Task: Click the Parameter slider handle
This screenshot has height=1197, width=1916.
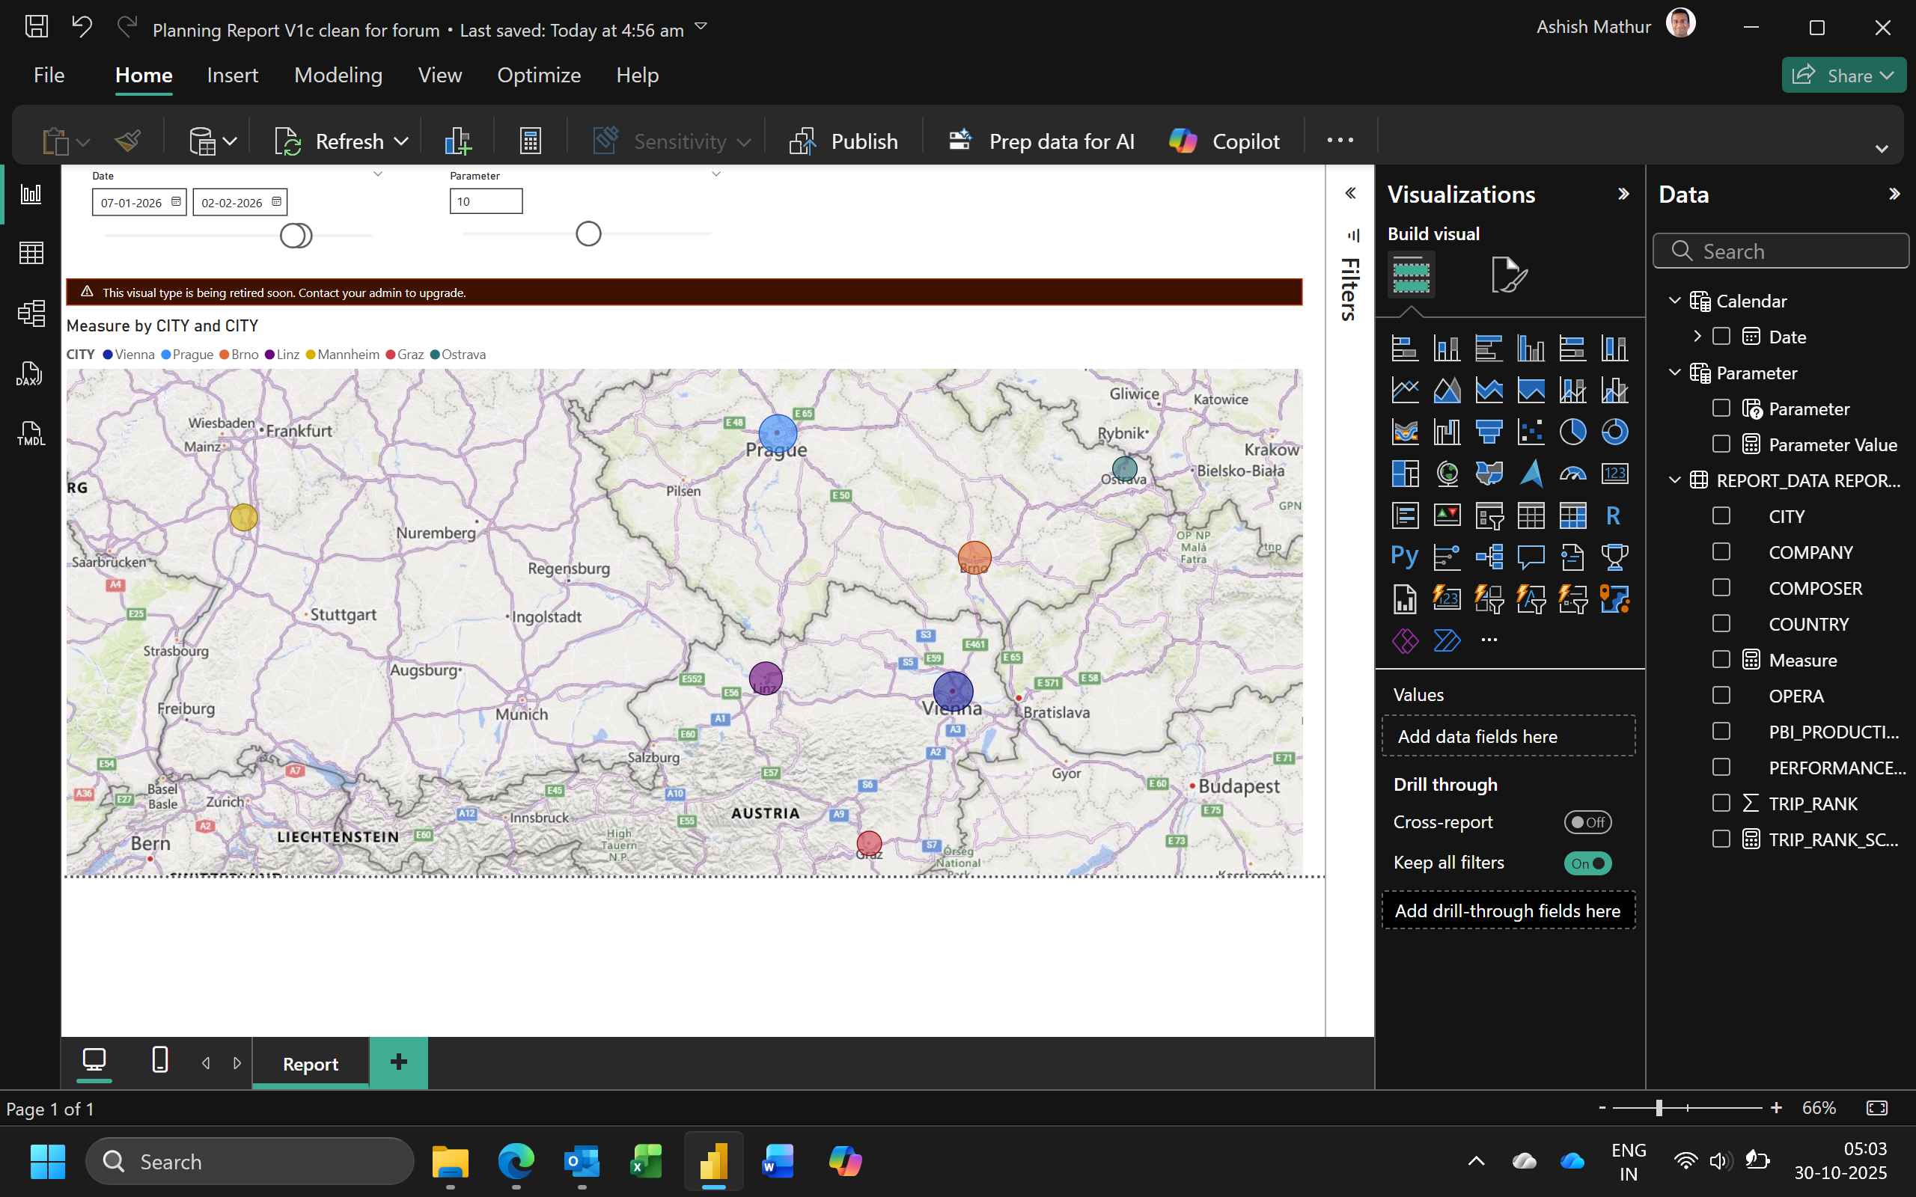Action: [588, 233]
